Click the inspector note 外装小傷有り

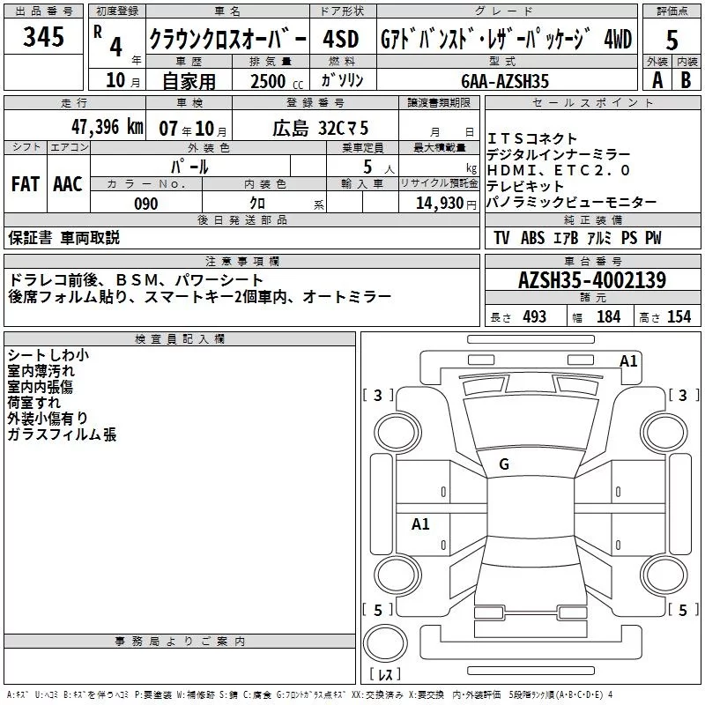click(48, 418)
